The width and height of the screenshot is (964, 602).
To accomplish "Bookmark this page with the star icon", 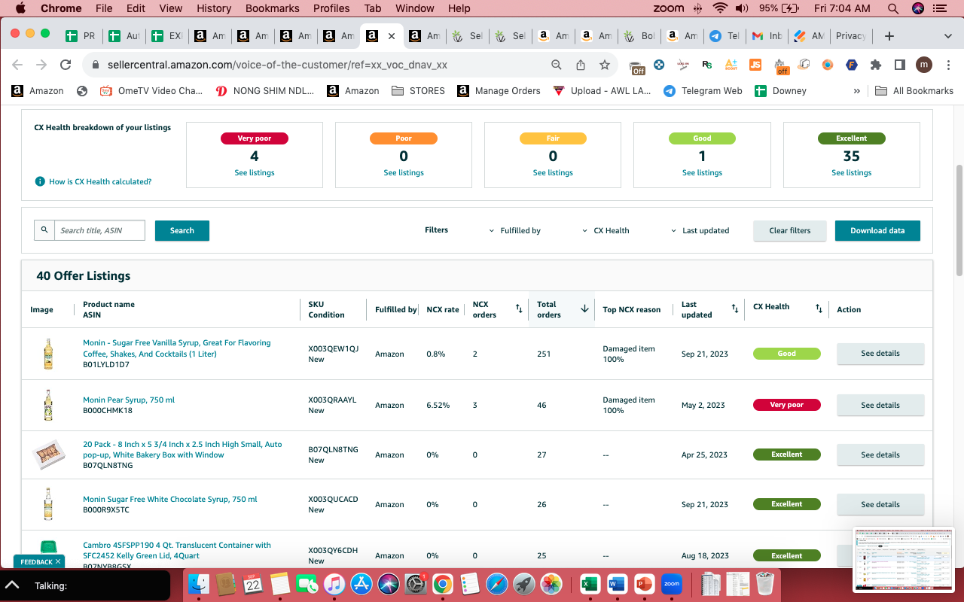I will tap(605, 65).
